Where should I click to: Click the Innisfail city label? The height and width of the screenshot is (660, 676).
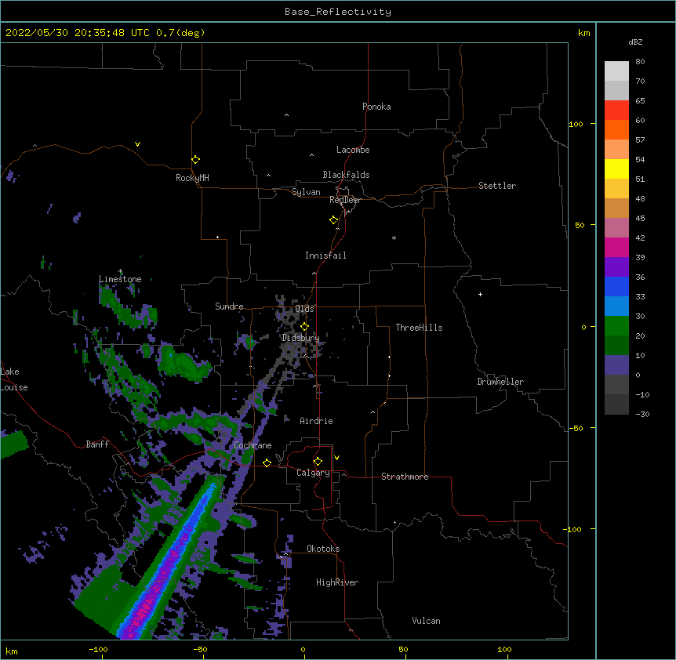click(325, 256)
